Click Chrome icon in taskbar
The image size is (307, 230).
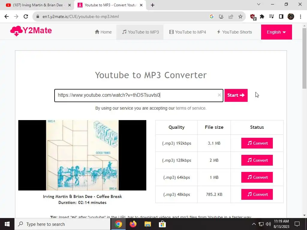coord(118,224)
